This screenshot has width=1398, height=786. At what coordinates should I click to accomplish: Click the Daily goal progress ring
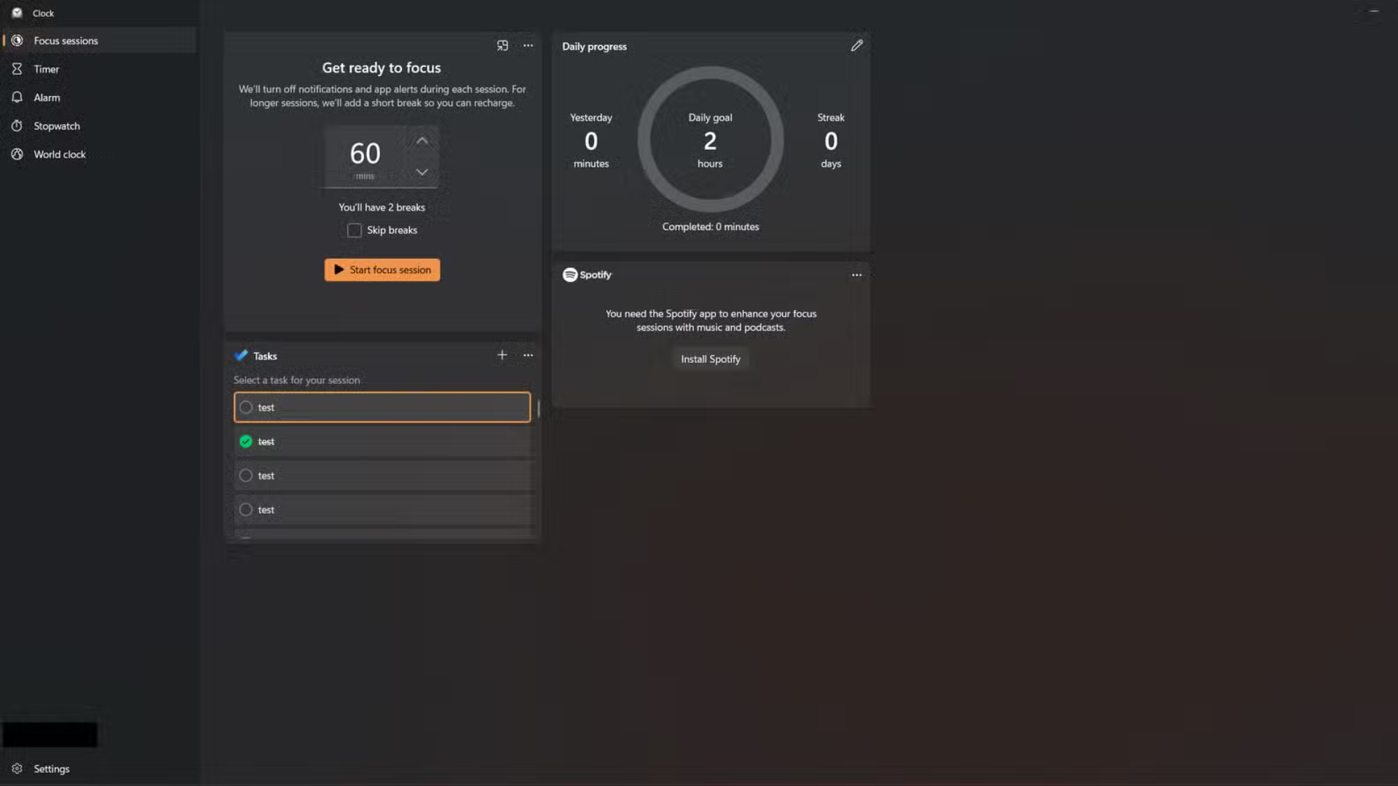(710, 140)
